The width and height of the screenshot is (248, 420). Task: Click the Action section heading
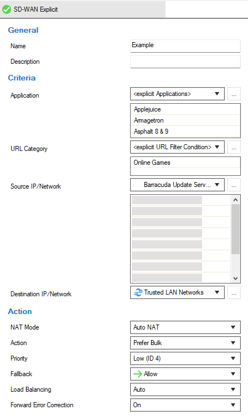tap(20, 311)
